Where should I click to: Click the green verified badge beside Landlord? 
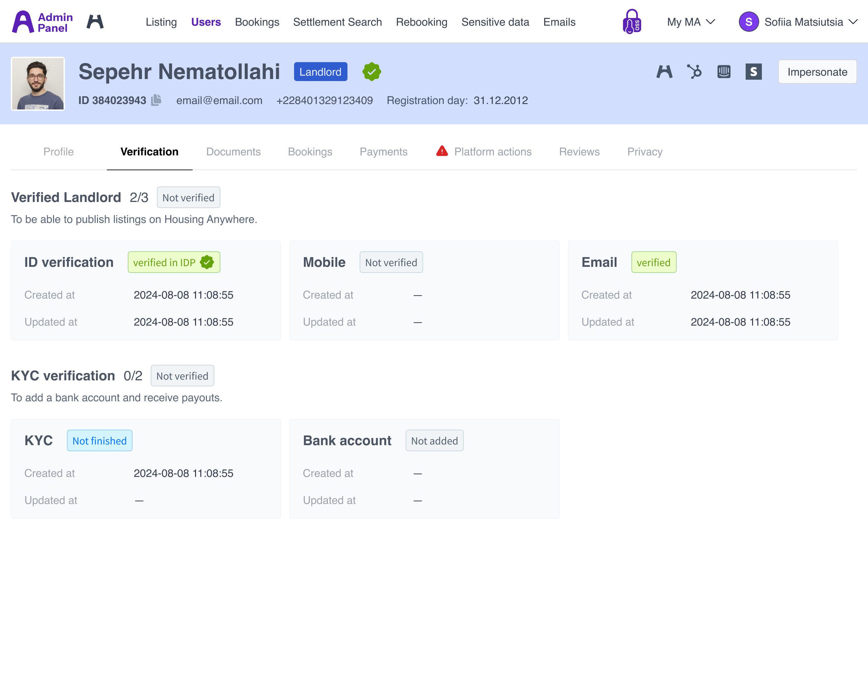tap(371, 72)
